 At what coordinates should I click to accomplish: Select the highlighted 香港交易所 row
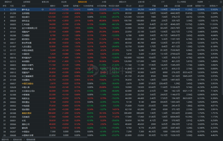(x=111, y=113)
